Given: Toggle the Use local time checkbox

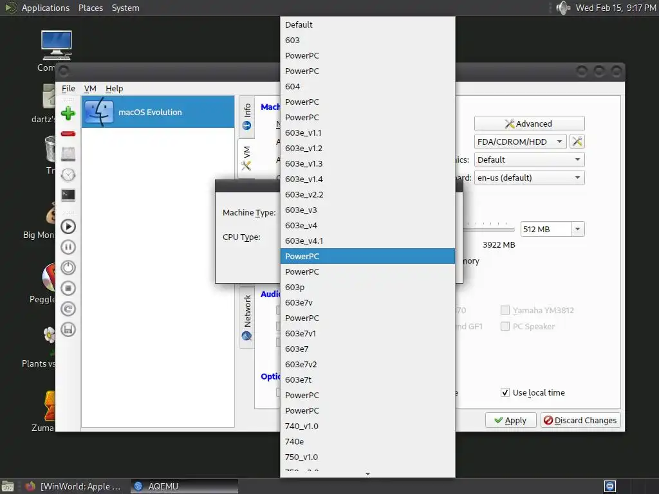Looking at the screenshot, I should pos(505,392).
